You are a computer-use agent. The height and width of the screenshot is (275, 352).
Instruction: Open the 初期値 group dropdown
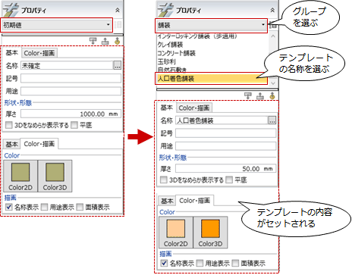coord(56,25)
